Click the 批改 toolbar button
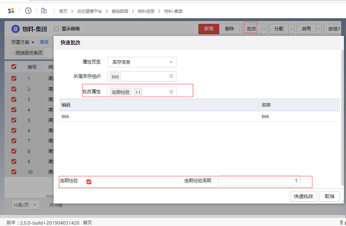Screen dimensions: 346x226 click(x=251, y=29)
